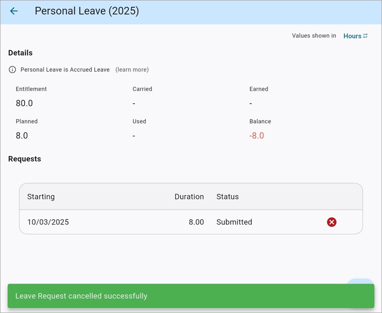Open the "learn more" link
This screenshot has height=313, width=382.
[132, 70]
